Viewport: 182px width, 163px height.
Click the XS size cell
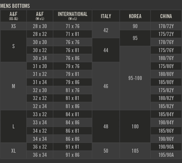pos(13,26)
